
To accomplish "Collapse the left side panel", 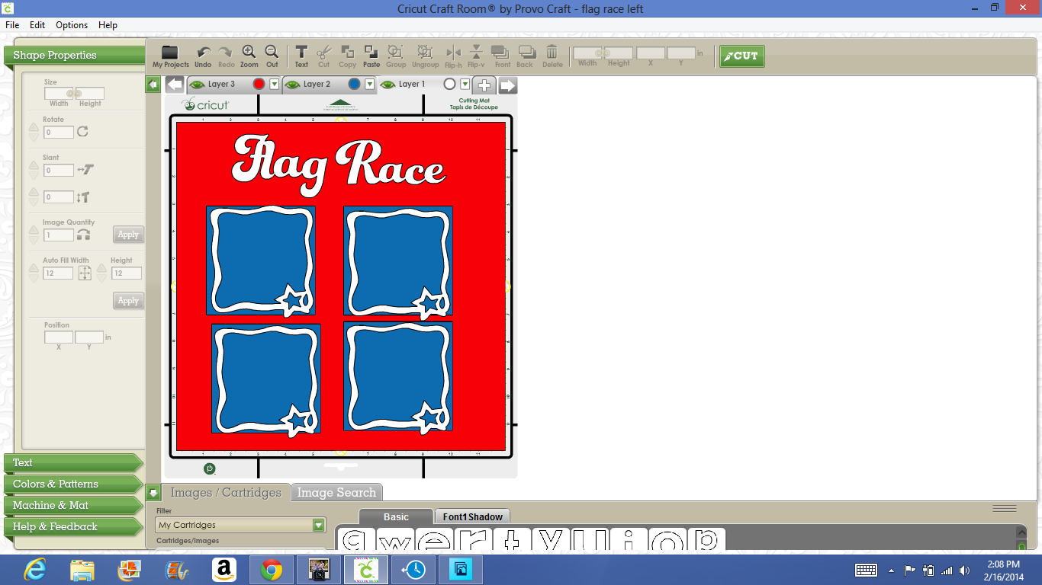I will 153,85.
